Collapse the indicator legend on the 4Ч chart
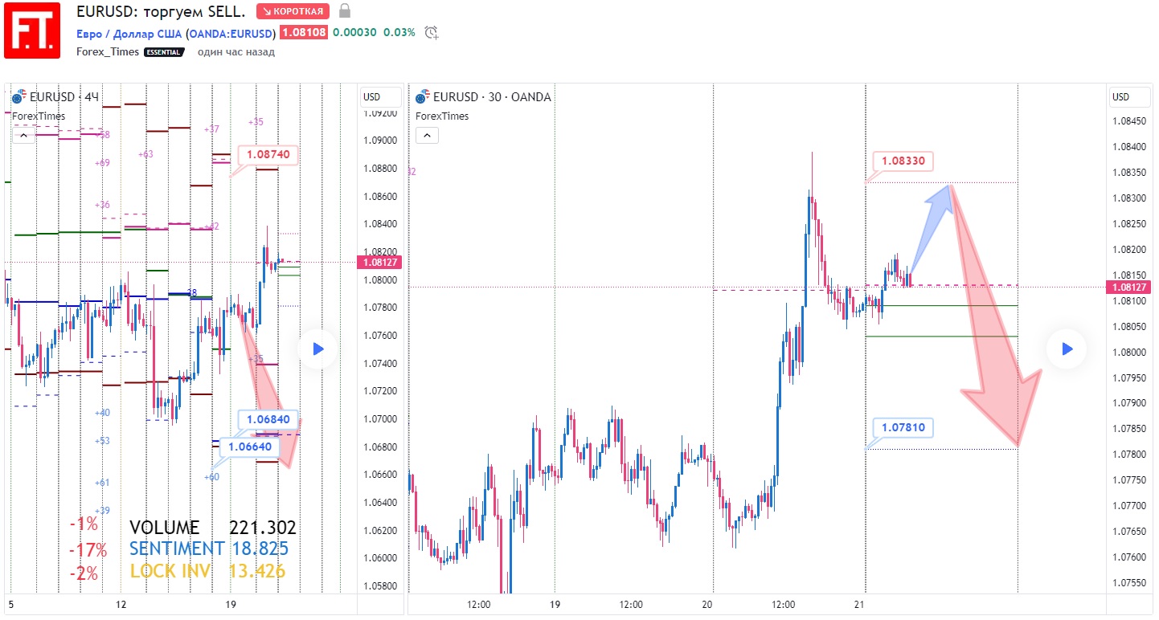Viewport: 1159px width, 620px height. [x=23, y=136]
